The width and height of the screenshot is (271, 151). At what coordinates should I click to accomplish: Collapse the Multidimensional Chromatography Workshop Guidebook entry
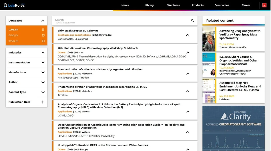tap(188, 53)
